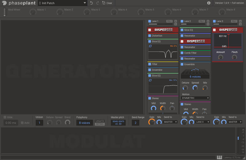Click the undo arrow icon
This screenshot has height=160, width=246.
pyautogui.click(x=91, y=3)
